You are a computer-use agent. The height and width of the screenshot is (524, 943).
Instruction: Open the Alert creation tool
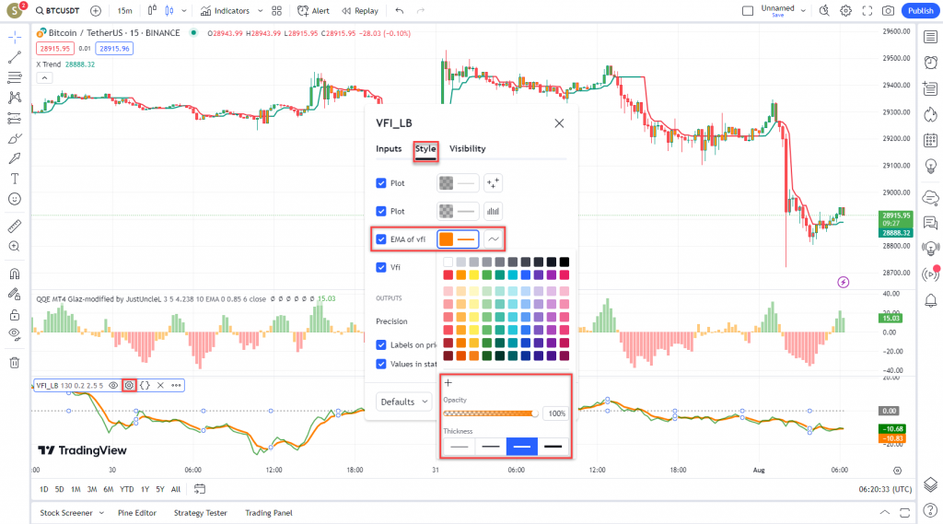click(313, 11)
